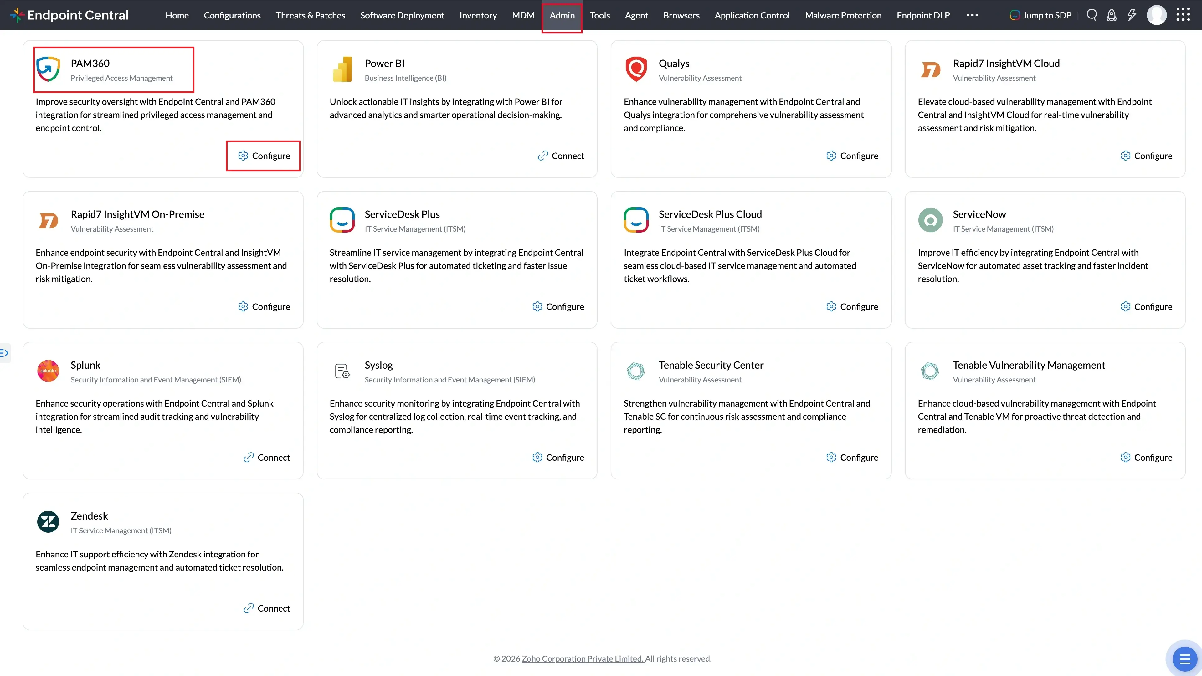Click the rocket quick-launch icon

(1112, 15)
